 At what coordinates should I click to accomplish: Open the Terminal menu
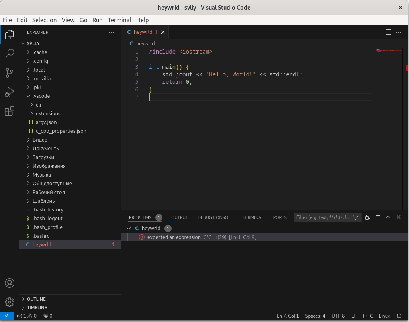click(119, 20)
